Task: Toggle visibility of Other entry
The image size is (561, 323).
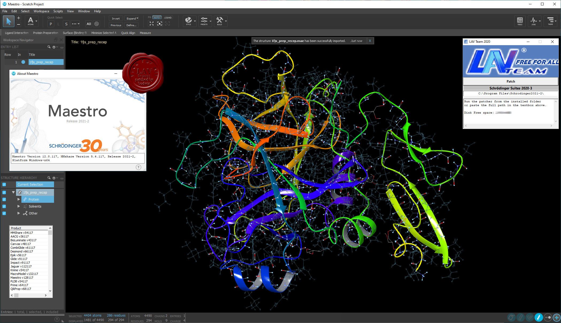Action: [x=4, y=213]
